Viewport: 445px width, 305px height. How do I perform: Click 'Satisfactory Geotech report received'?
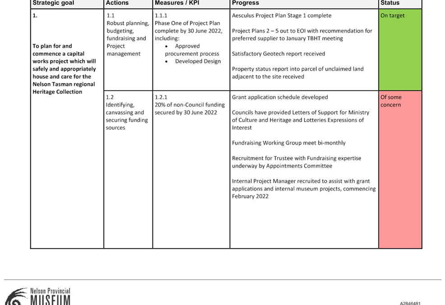[278, 54]
